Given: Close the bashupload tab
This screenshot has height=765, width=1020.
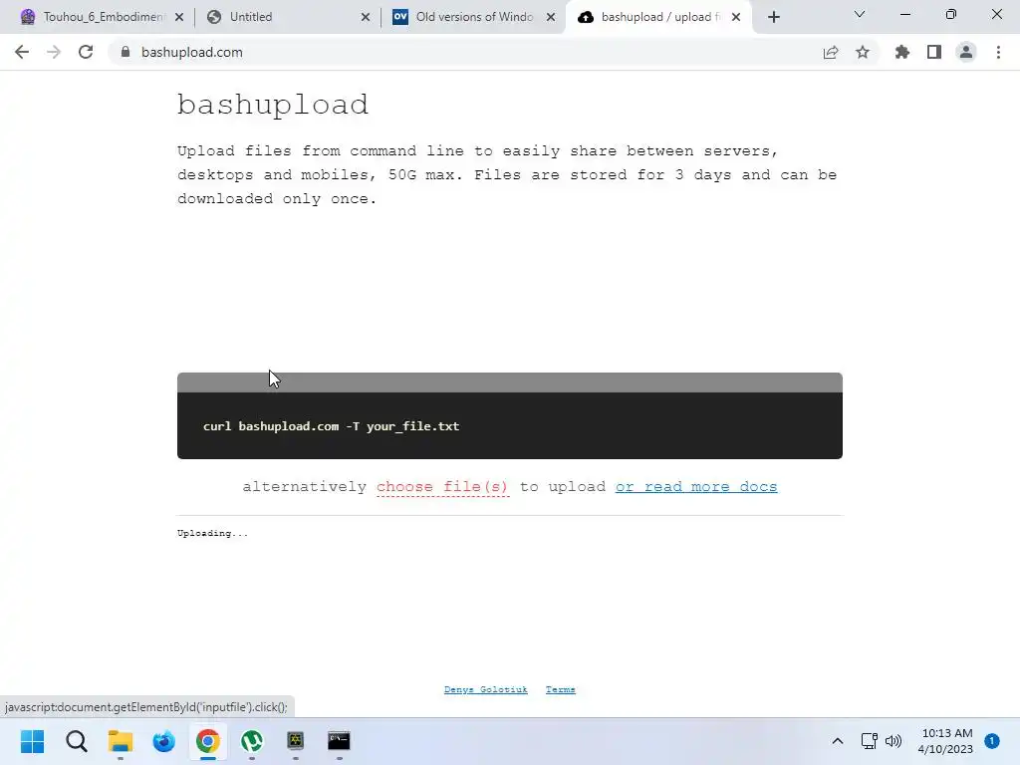Looking at the screenshot, I should [x=736, y=17].
